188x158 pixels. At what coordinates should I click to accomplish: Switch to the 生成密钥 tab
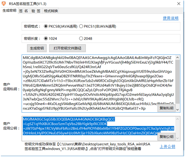click(x=9, y=11)
